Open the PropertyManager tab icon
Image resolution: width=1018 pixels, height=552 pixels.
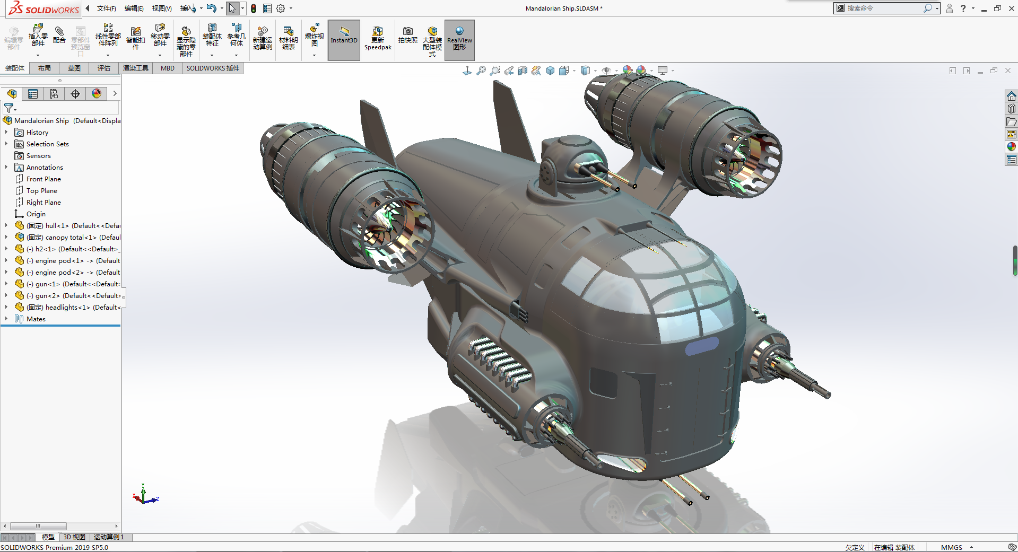[x=33, y=94]
